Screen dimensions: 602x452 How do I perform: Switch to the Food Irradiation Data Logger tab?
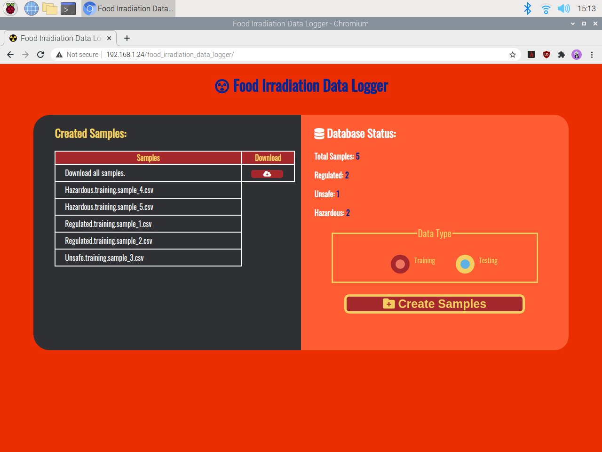tap(56, 38)
